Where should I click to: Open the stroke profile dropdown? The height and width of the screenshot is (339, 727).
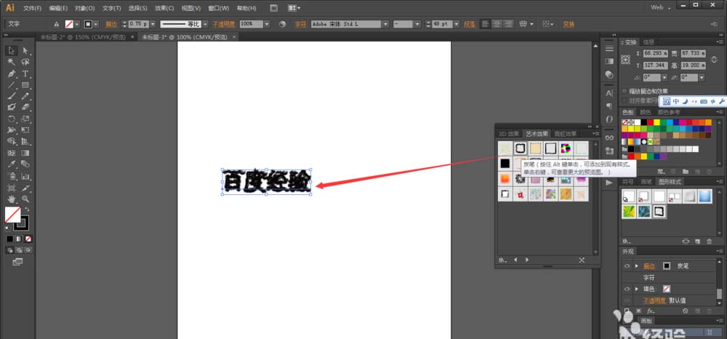tap(205, 24)
